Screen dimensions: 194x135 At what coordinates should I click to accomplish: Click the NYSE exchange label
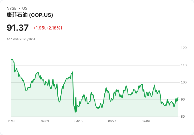click(12, 8)
